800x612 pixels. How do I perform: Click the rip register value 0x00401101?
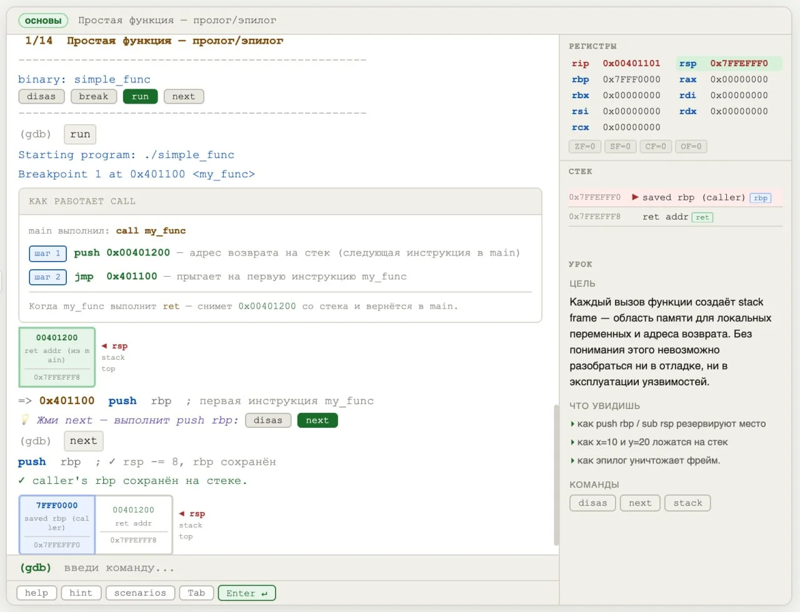click(x=631, y=63)
